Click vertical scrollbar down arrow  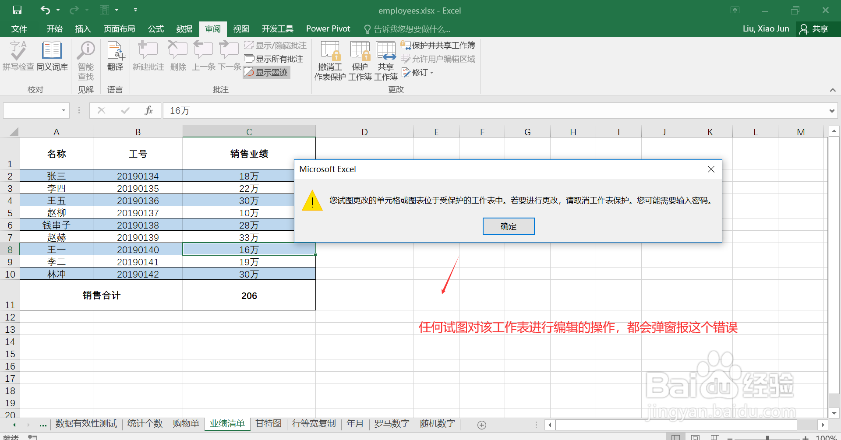click(834, 413)
